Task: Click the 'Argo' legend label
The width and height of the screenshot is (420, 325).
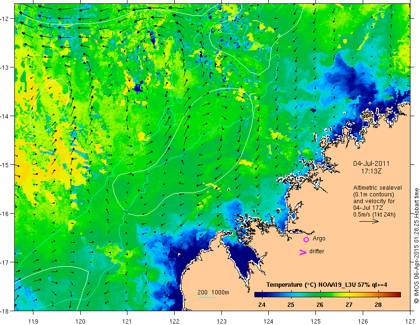Action: [x=319, y=238]
